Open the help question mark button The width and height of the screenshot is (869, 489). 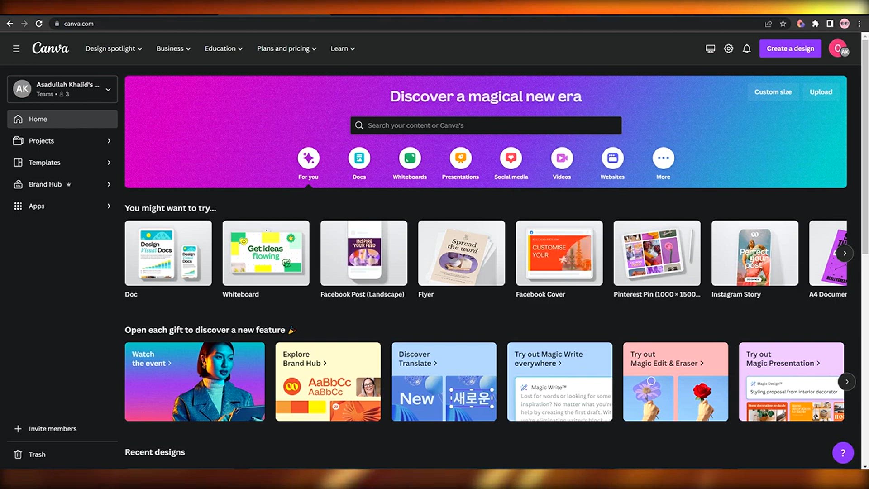[843, 453]
